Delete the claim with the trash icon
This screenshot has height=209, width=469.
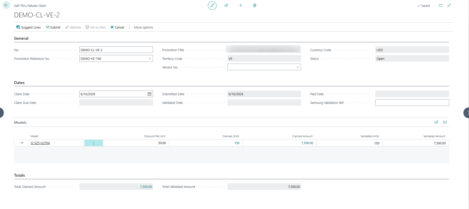pyautogui.click(x=255, y=5)
